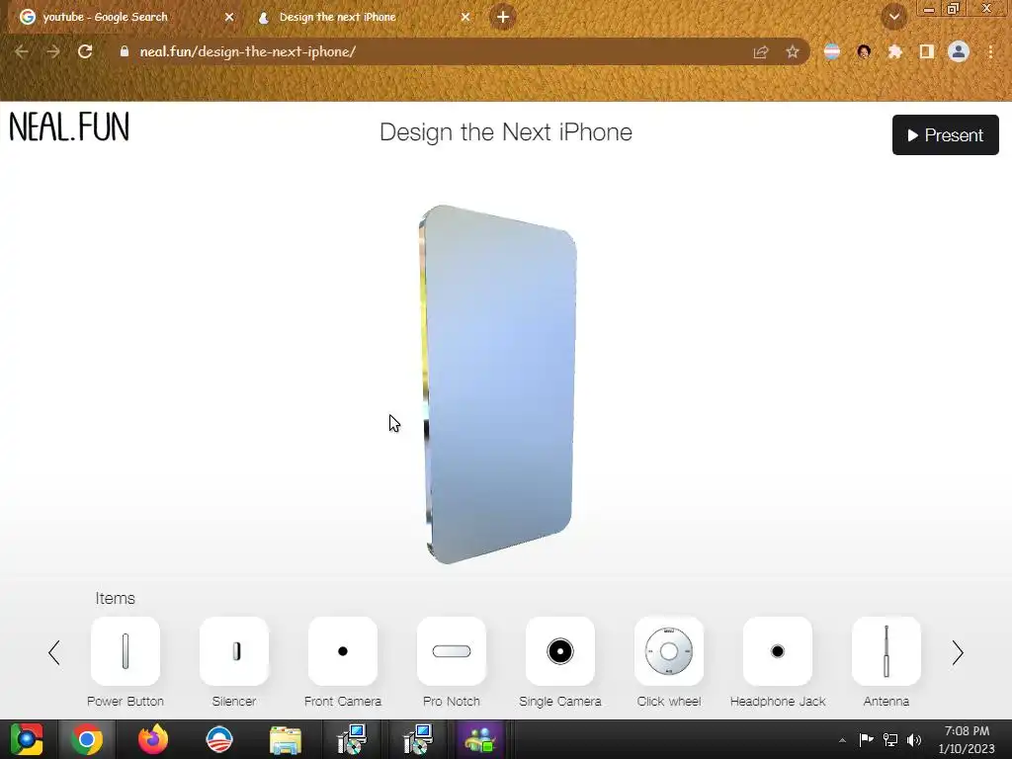
Task: Open a new browser tab
Action: [x=503, y=17]
